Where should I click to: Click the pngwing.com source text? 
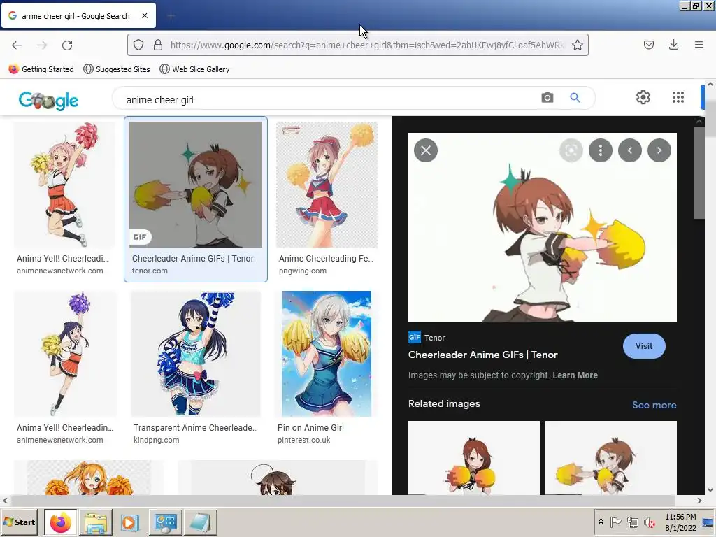pyautogui.click(x=303, y=271)
